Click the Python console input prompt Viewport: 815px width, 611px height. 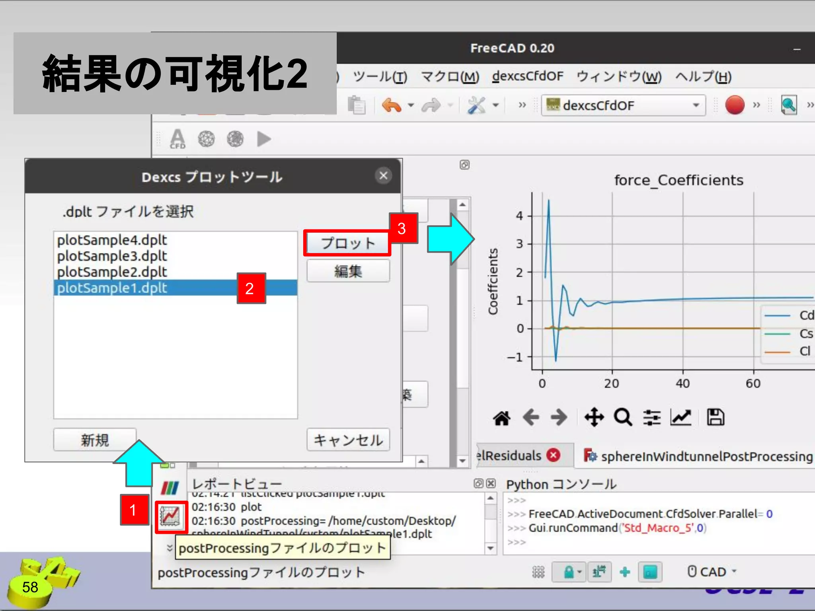(517, 542)
